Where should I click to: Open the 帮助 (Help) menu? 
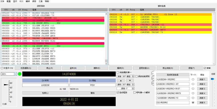pyautogui.click(x=47, y=1)
